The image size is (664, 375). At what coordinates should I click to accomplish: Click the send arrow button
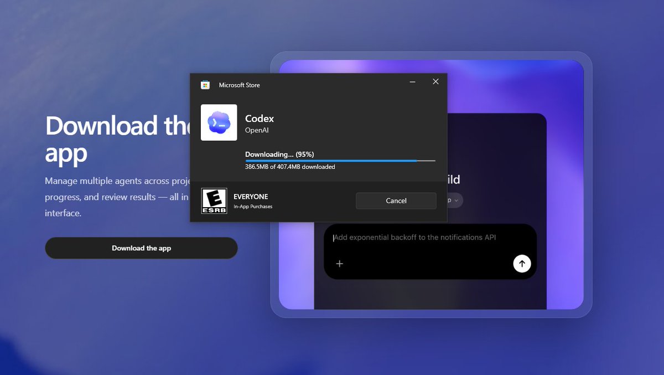coord(522,264)
